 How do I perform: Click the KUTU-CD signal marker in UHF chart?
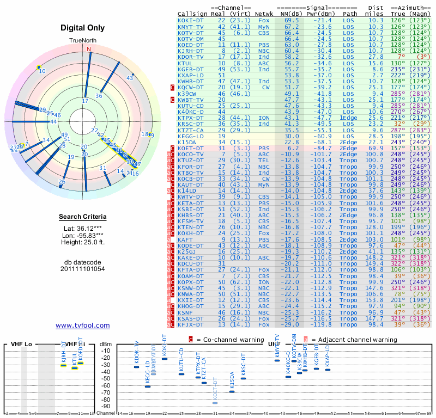(181, 374)
